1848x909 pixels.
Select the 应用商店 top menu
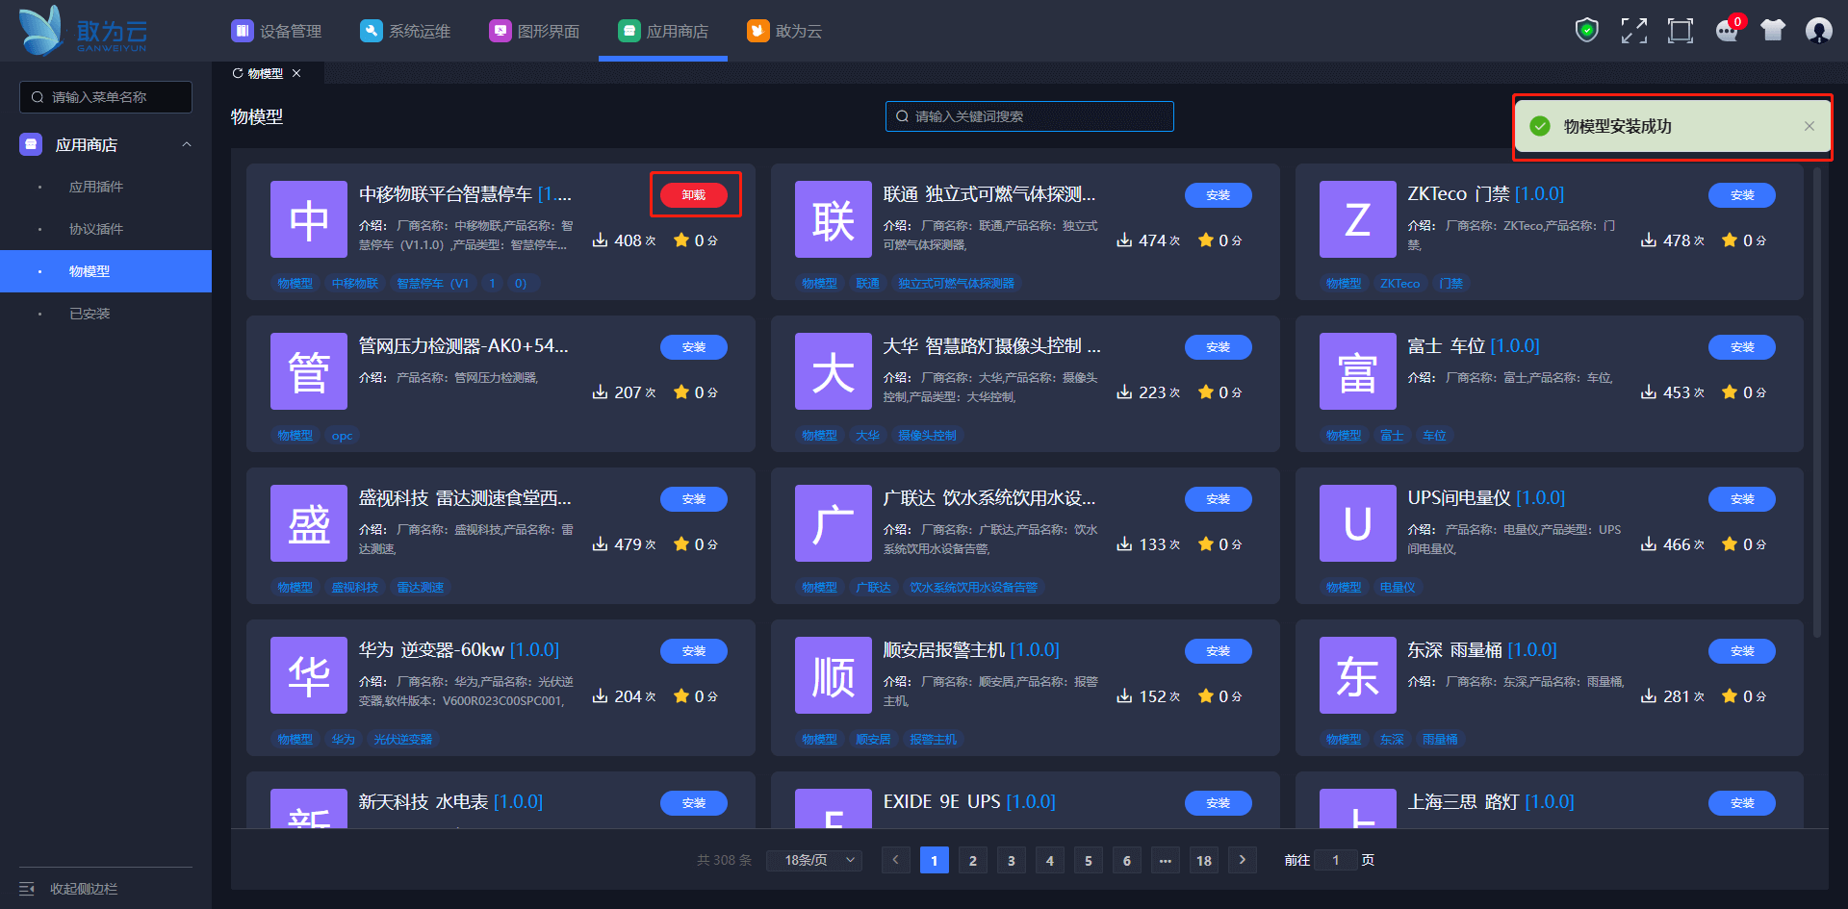[663, 31]
